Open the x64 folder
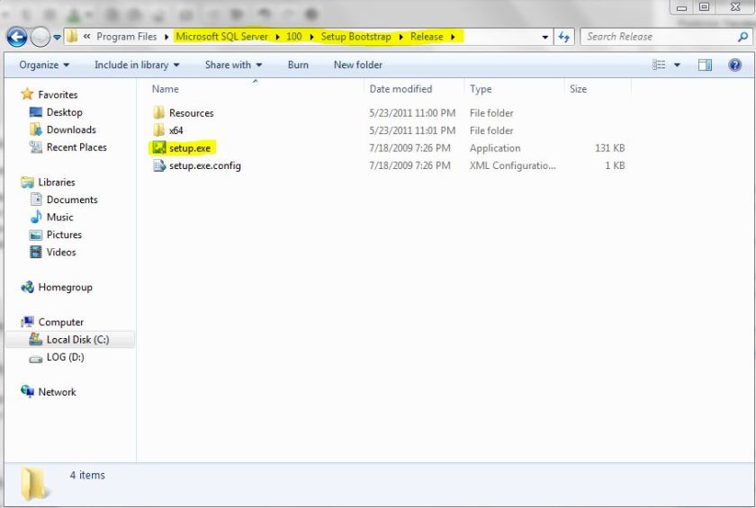756x508 pixels. [x=175, y=130]
